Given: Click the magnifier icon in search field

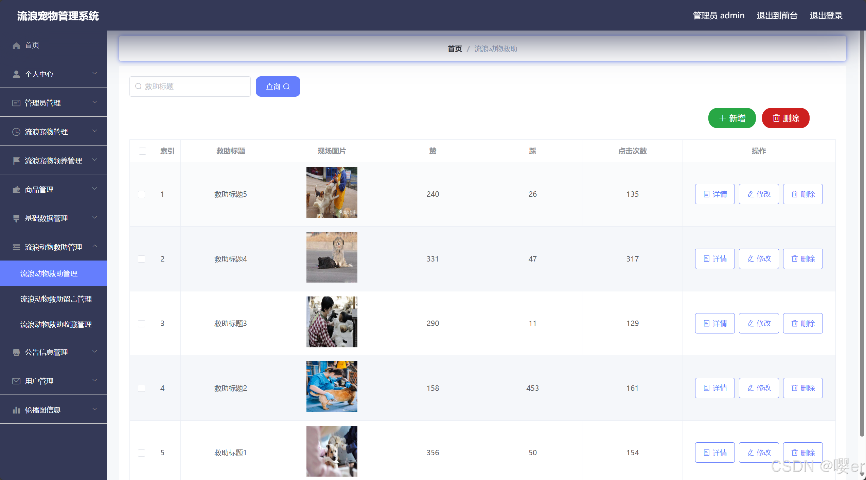Looking at the screenshot, I should click(x=138, y=87).
